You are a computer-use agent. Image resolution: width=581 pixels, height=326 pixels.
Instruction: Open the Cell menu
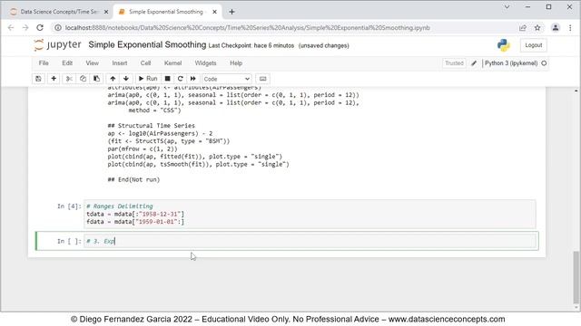point(145,63)
